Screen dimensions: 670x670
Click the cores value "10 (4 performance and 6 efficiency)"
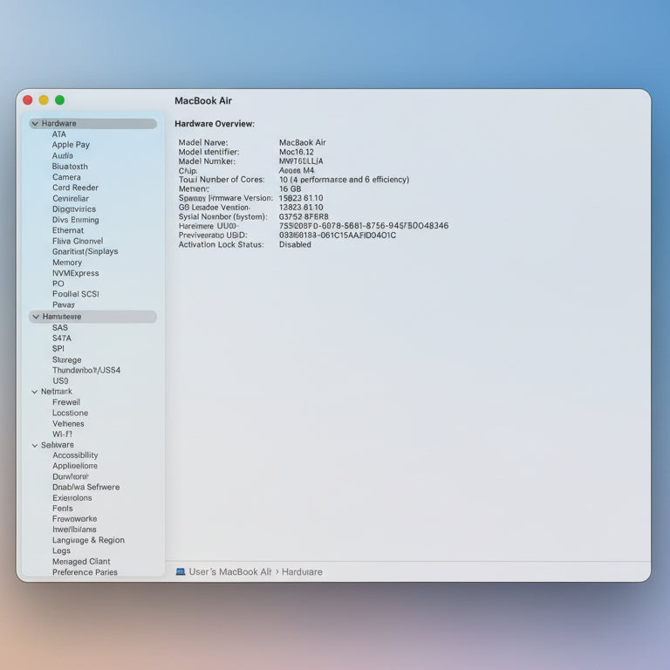coord(344,180)
